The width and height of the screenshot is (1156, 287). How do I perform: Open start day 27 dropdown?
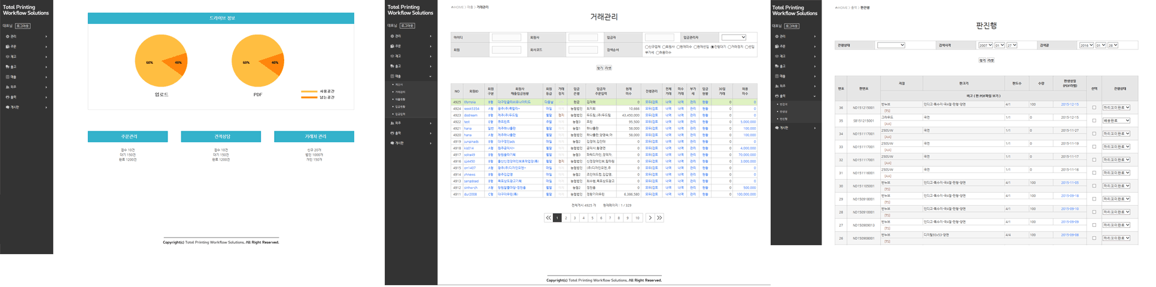(x=1011, y=45)
